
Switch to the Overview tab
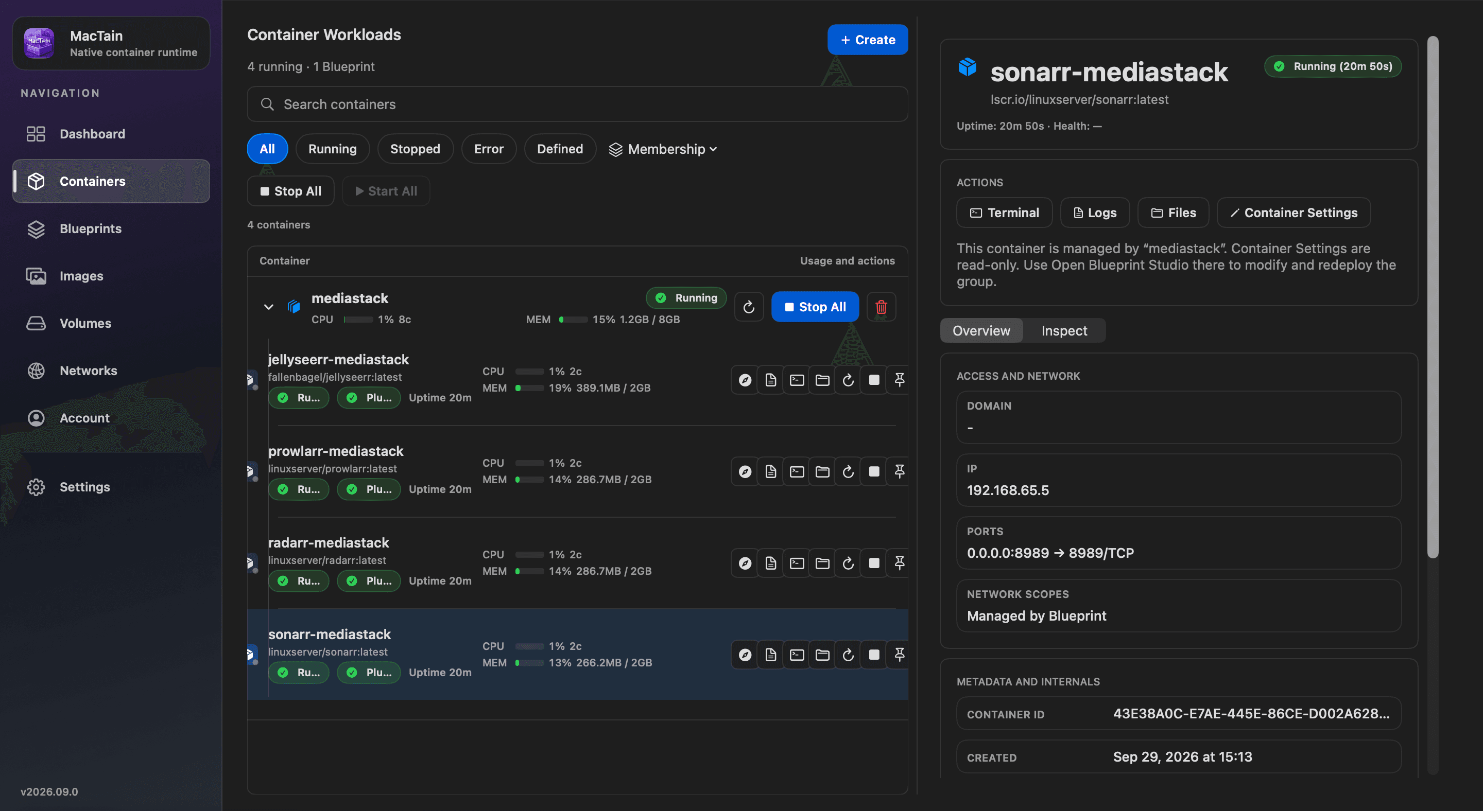pyautogui.click(x=981, y=331)
